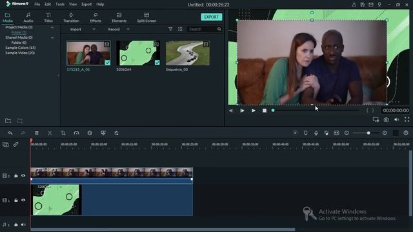
Task: Lock video track 1
Action: (x=15, y=200)
